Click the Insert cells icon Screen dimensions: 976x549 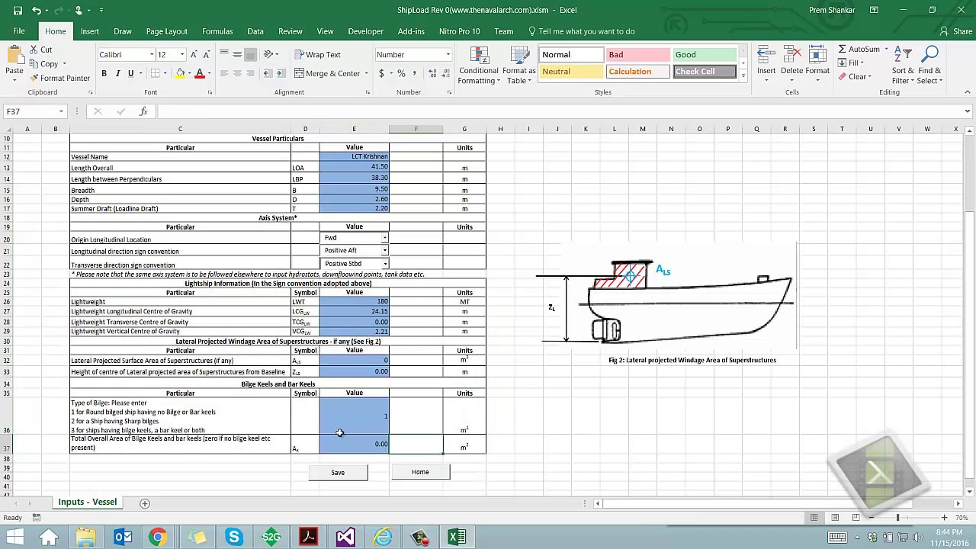coord(766,56)
